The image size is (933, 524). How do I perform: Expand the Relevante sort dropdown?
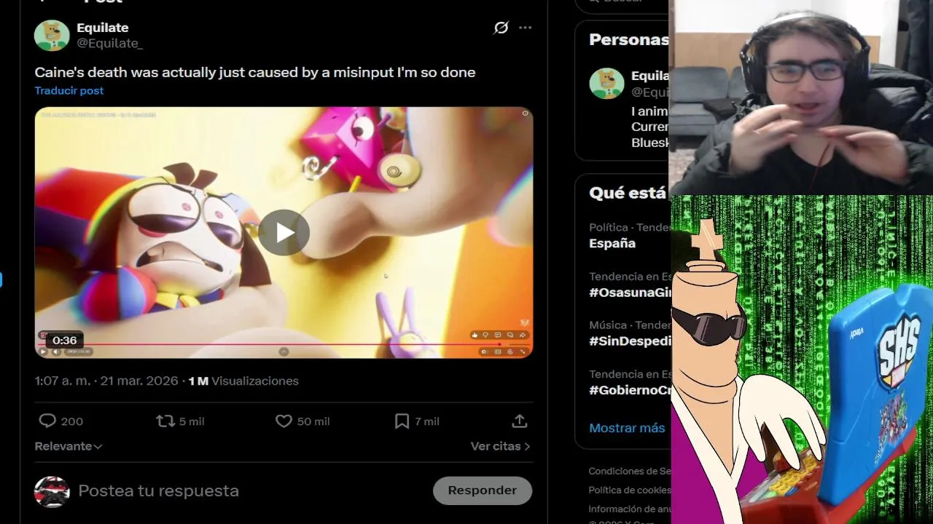point(68,446)
